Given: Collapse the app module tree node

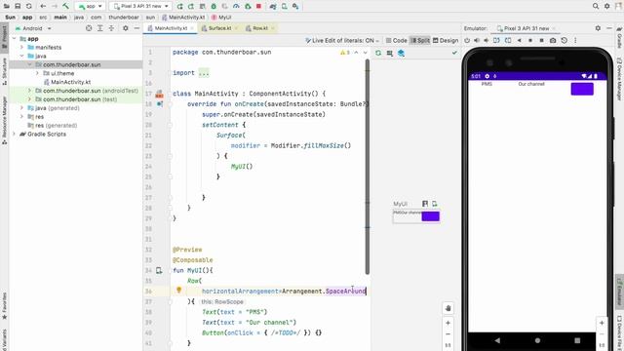Looking at the screenshot, I should [x=15, y=39].
